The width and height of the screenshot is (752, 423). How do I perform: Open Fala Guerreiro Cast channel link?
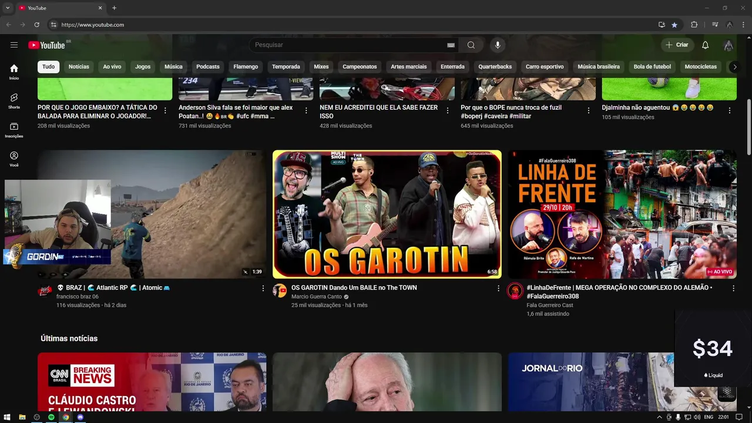[550, 305]
